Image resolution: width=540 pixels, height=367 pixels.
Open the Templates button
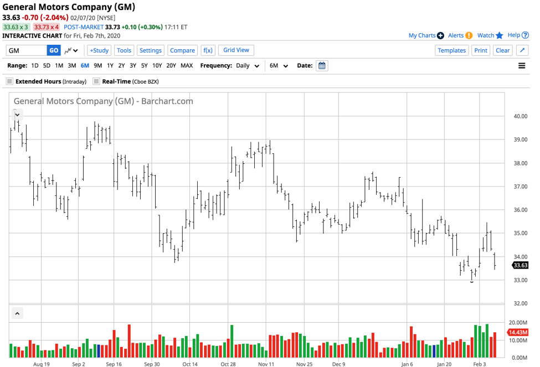(452, 50)
